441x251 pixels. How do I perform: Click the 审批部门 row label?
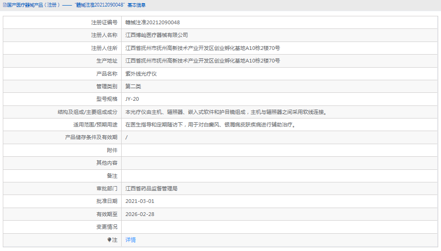click(x=107, y=188)
